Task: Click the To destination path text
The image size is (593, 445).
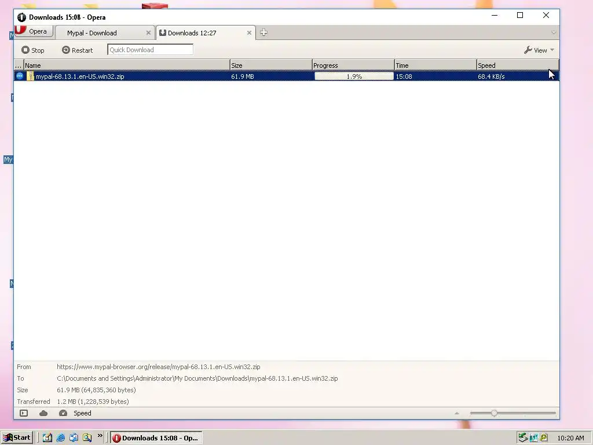Action: click(197, 378)
